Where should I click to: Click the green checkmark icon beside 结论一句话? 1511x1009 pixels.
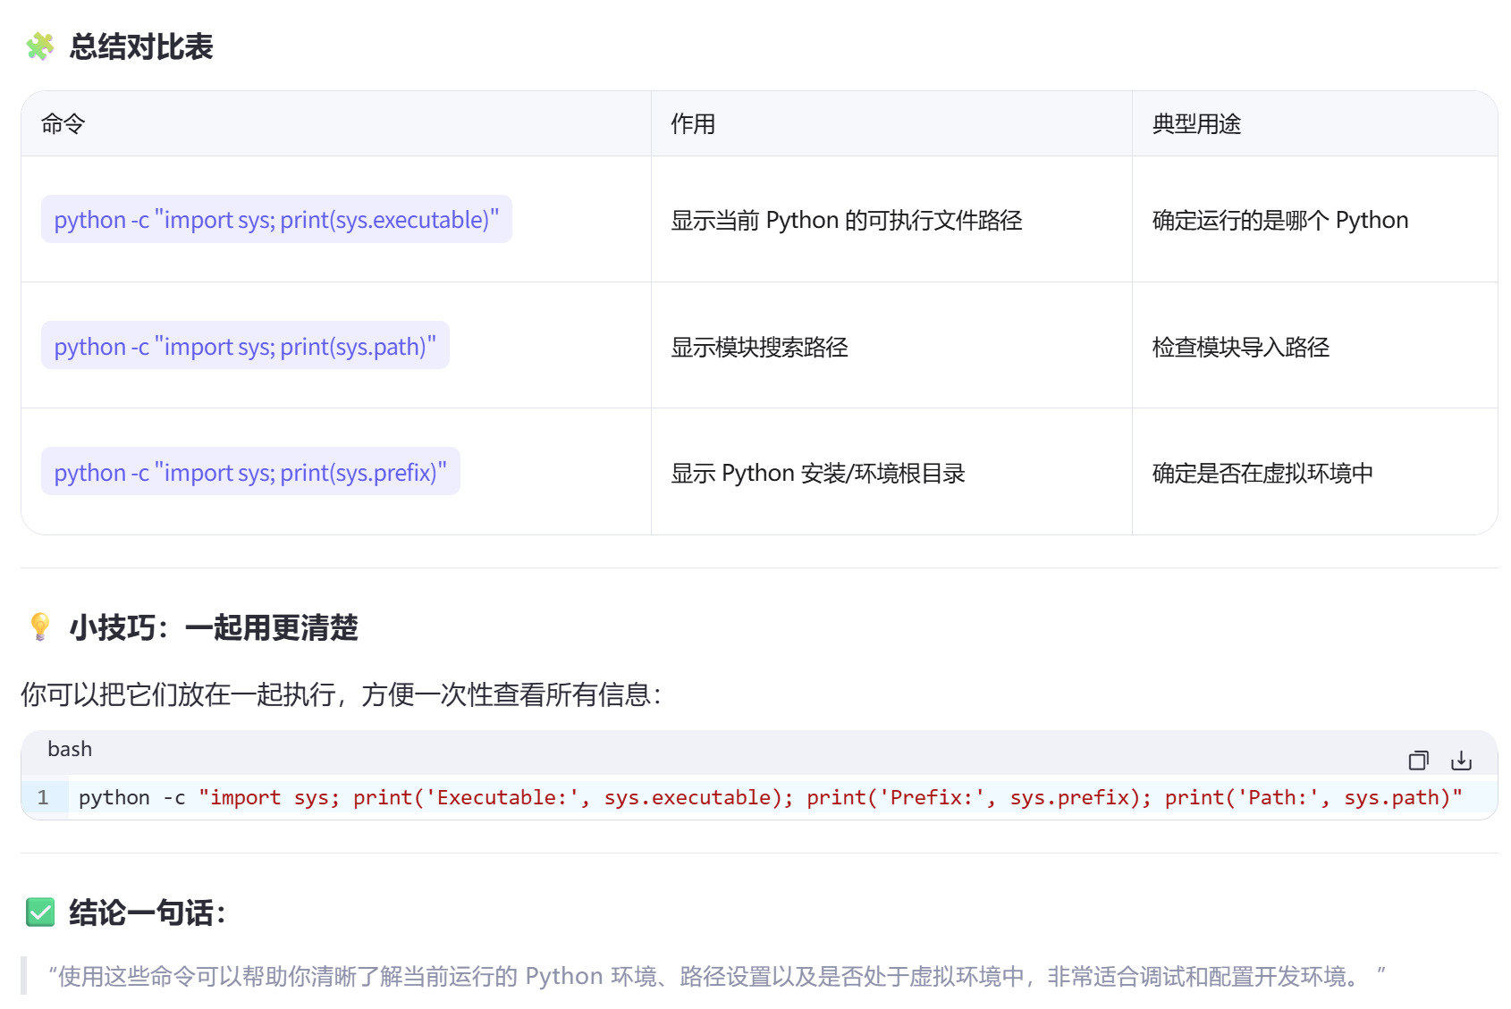(x=38, y=913)
